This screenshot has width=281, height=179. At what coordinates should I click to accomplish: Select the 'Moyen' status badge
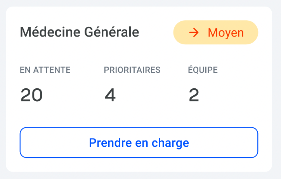tap(216, 32)
